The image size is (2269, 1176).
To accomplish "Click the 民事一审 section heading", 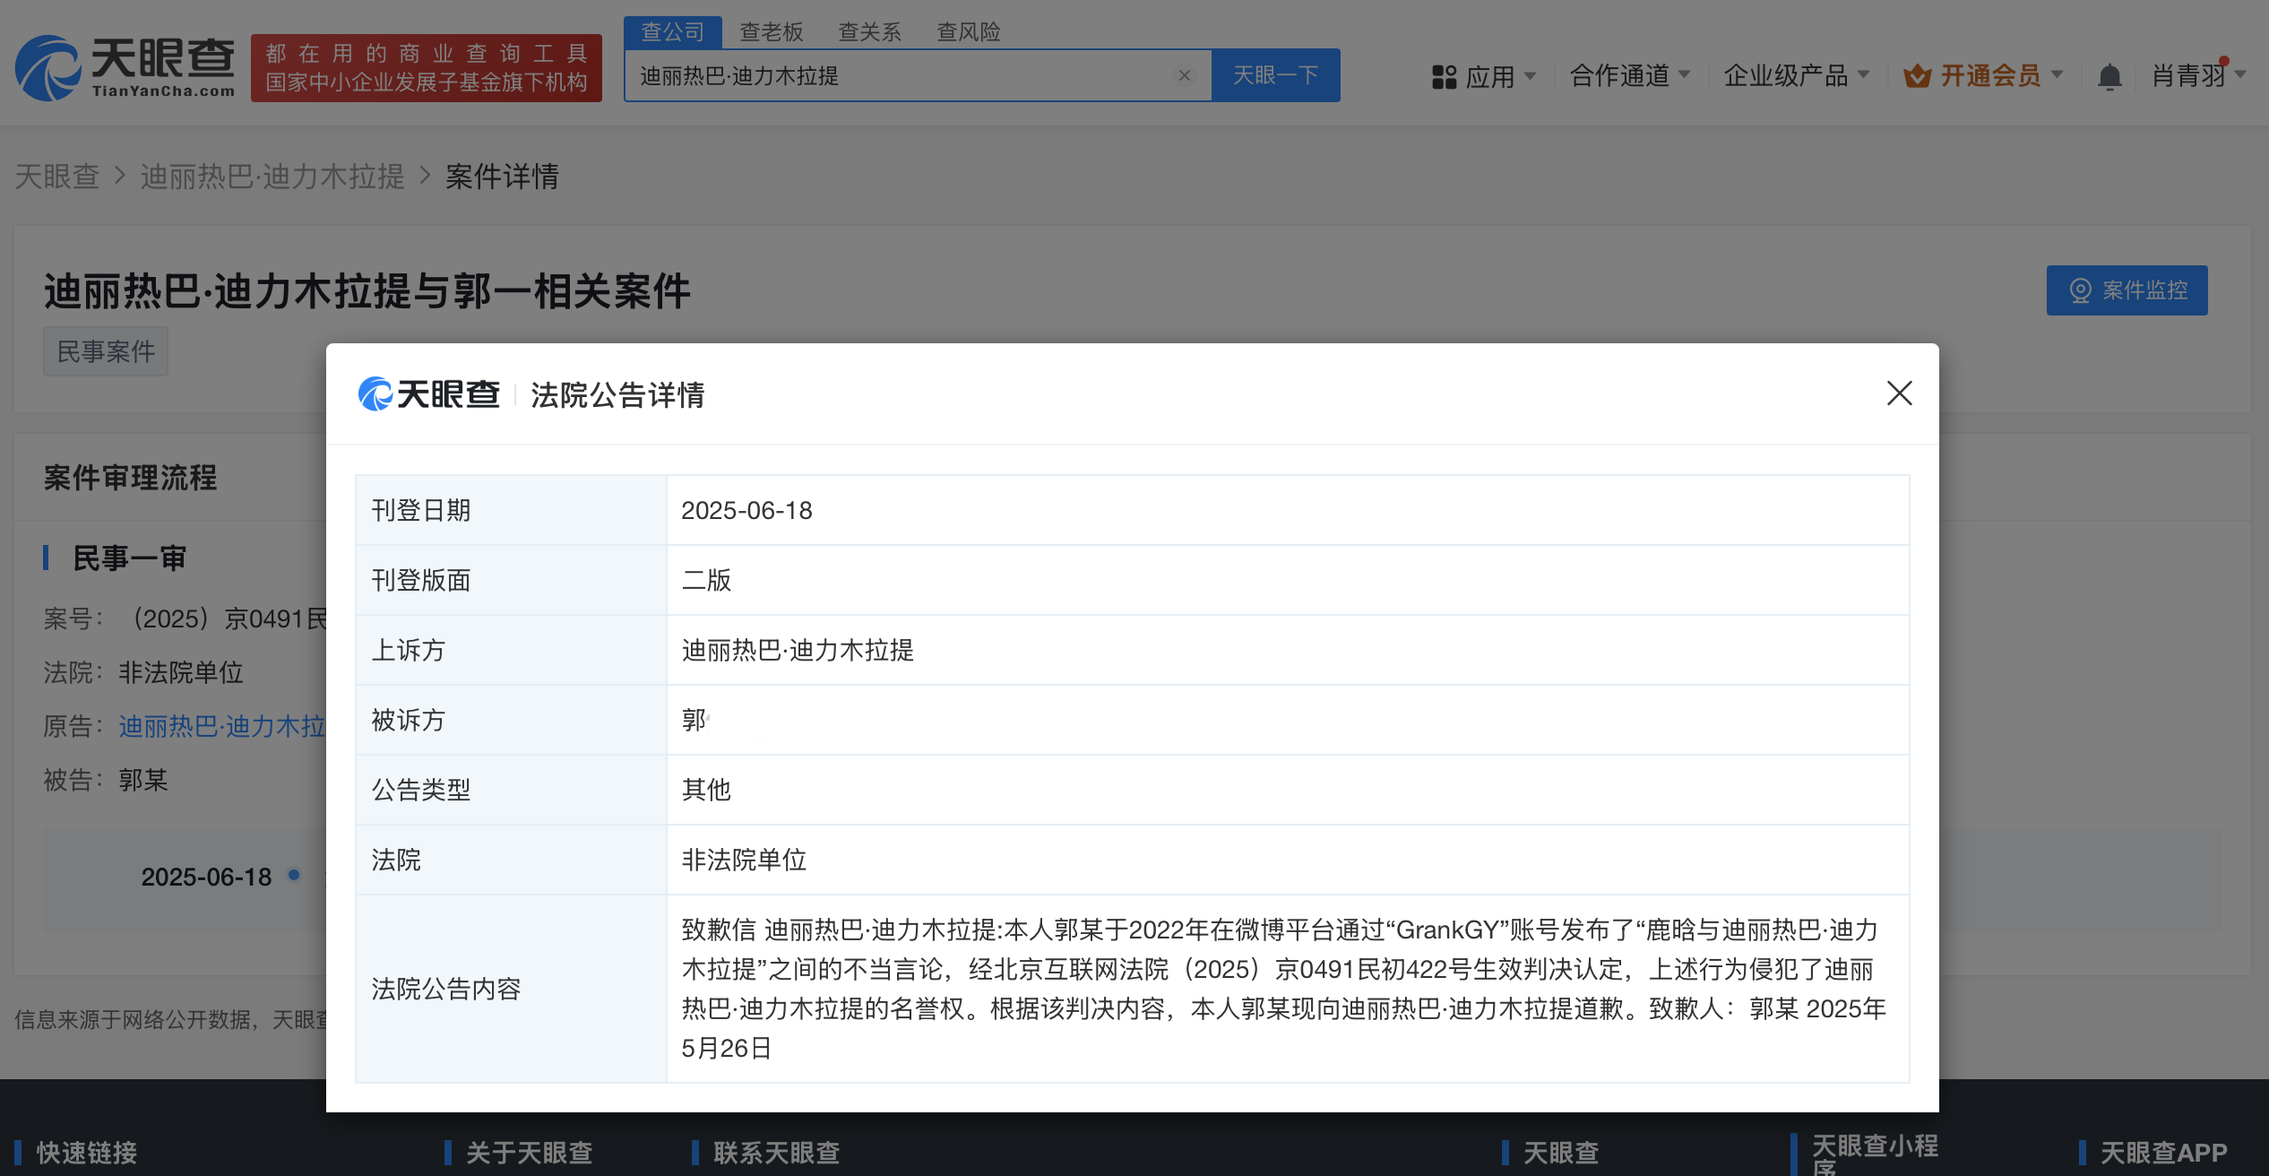I will point(129,558).
